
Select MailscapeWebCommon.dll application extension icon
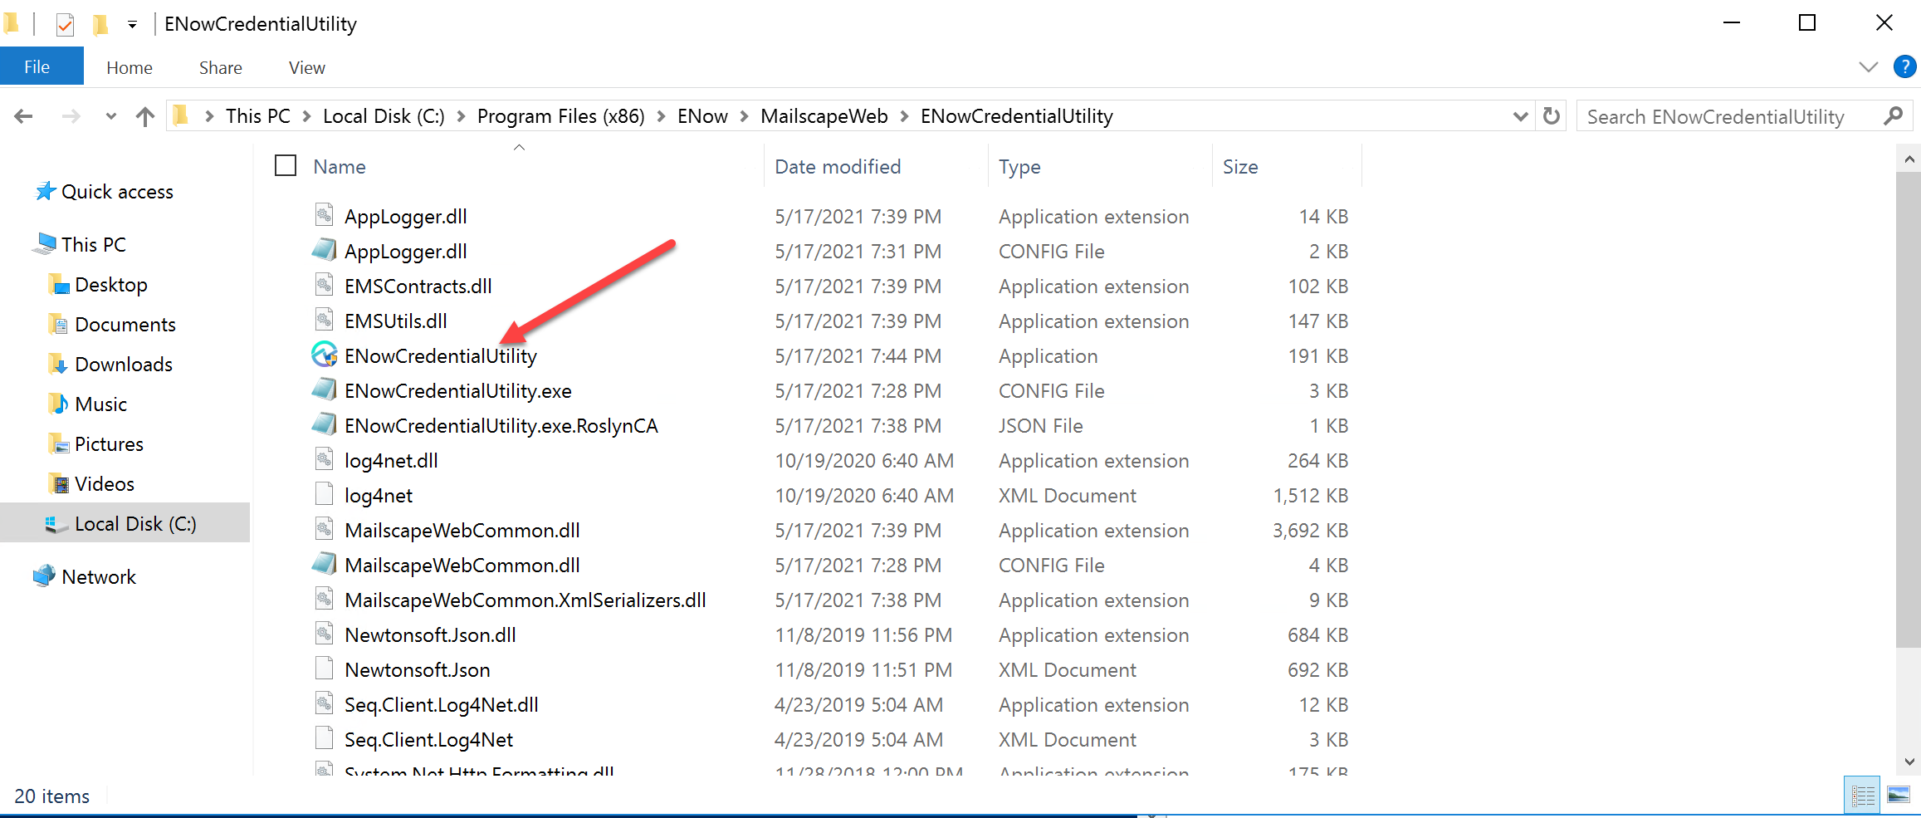(324, 529)
